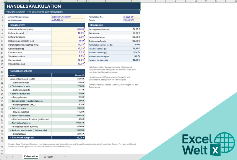Select Selbstkosten Kennzahl value 93,32 €
The image size is (237, 160).
coord(132,33)
